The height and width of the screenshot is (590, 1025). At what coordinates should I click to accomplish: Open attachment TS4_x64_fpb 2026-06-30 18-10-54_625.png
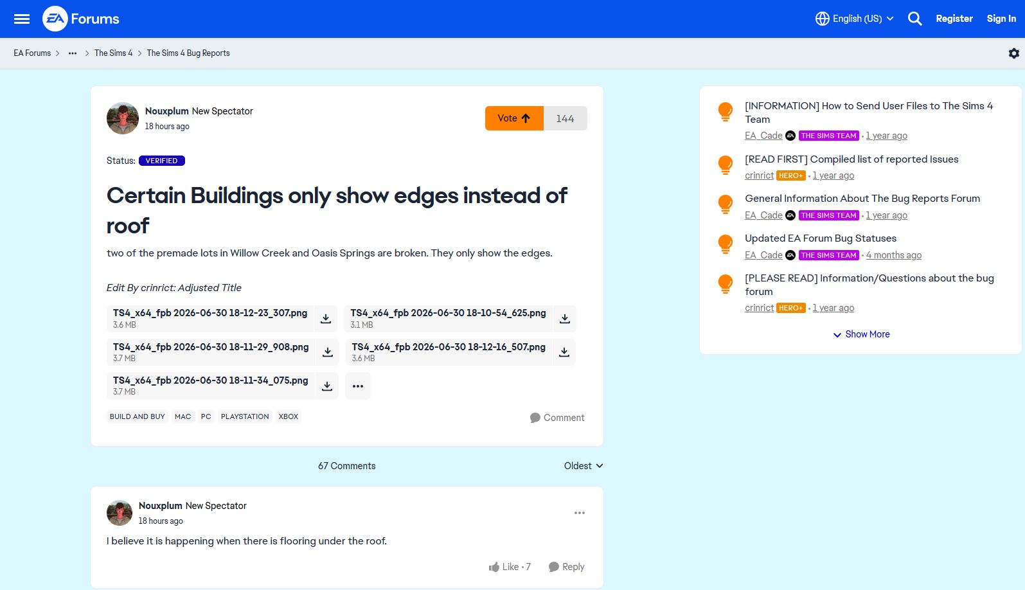click(448, 319)
